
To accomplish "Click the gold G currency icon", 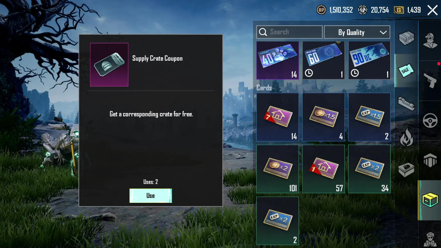I will coord(399,10).
